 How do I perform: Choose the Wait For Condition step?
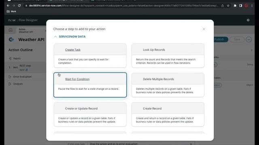pos(90,85)
